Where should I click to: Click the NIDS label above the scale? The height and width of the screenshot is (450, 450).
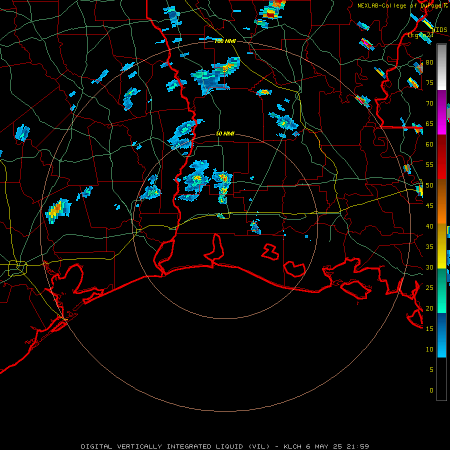click(439, 29)
